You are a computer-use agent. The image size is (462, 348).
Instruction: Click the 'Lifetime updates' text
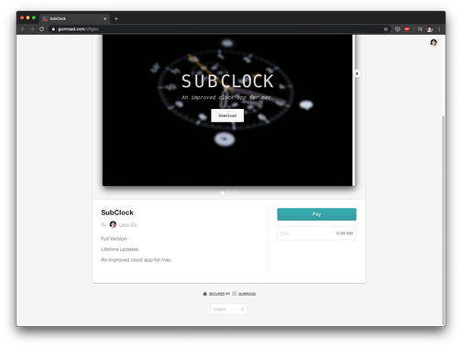[x=119, y=249]
